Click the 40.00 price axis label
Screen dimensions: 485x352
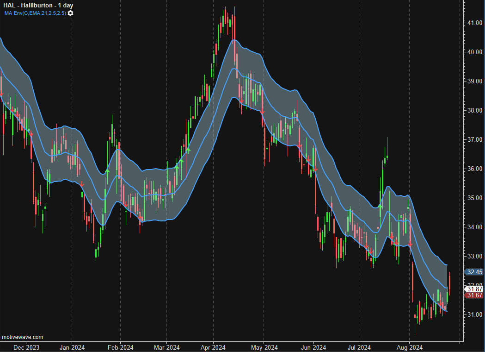(475, 52)
